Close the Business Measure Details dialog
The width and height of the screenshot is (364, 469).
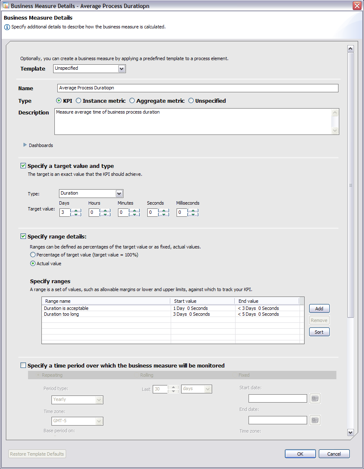click(x=357, y=6)
